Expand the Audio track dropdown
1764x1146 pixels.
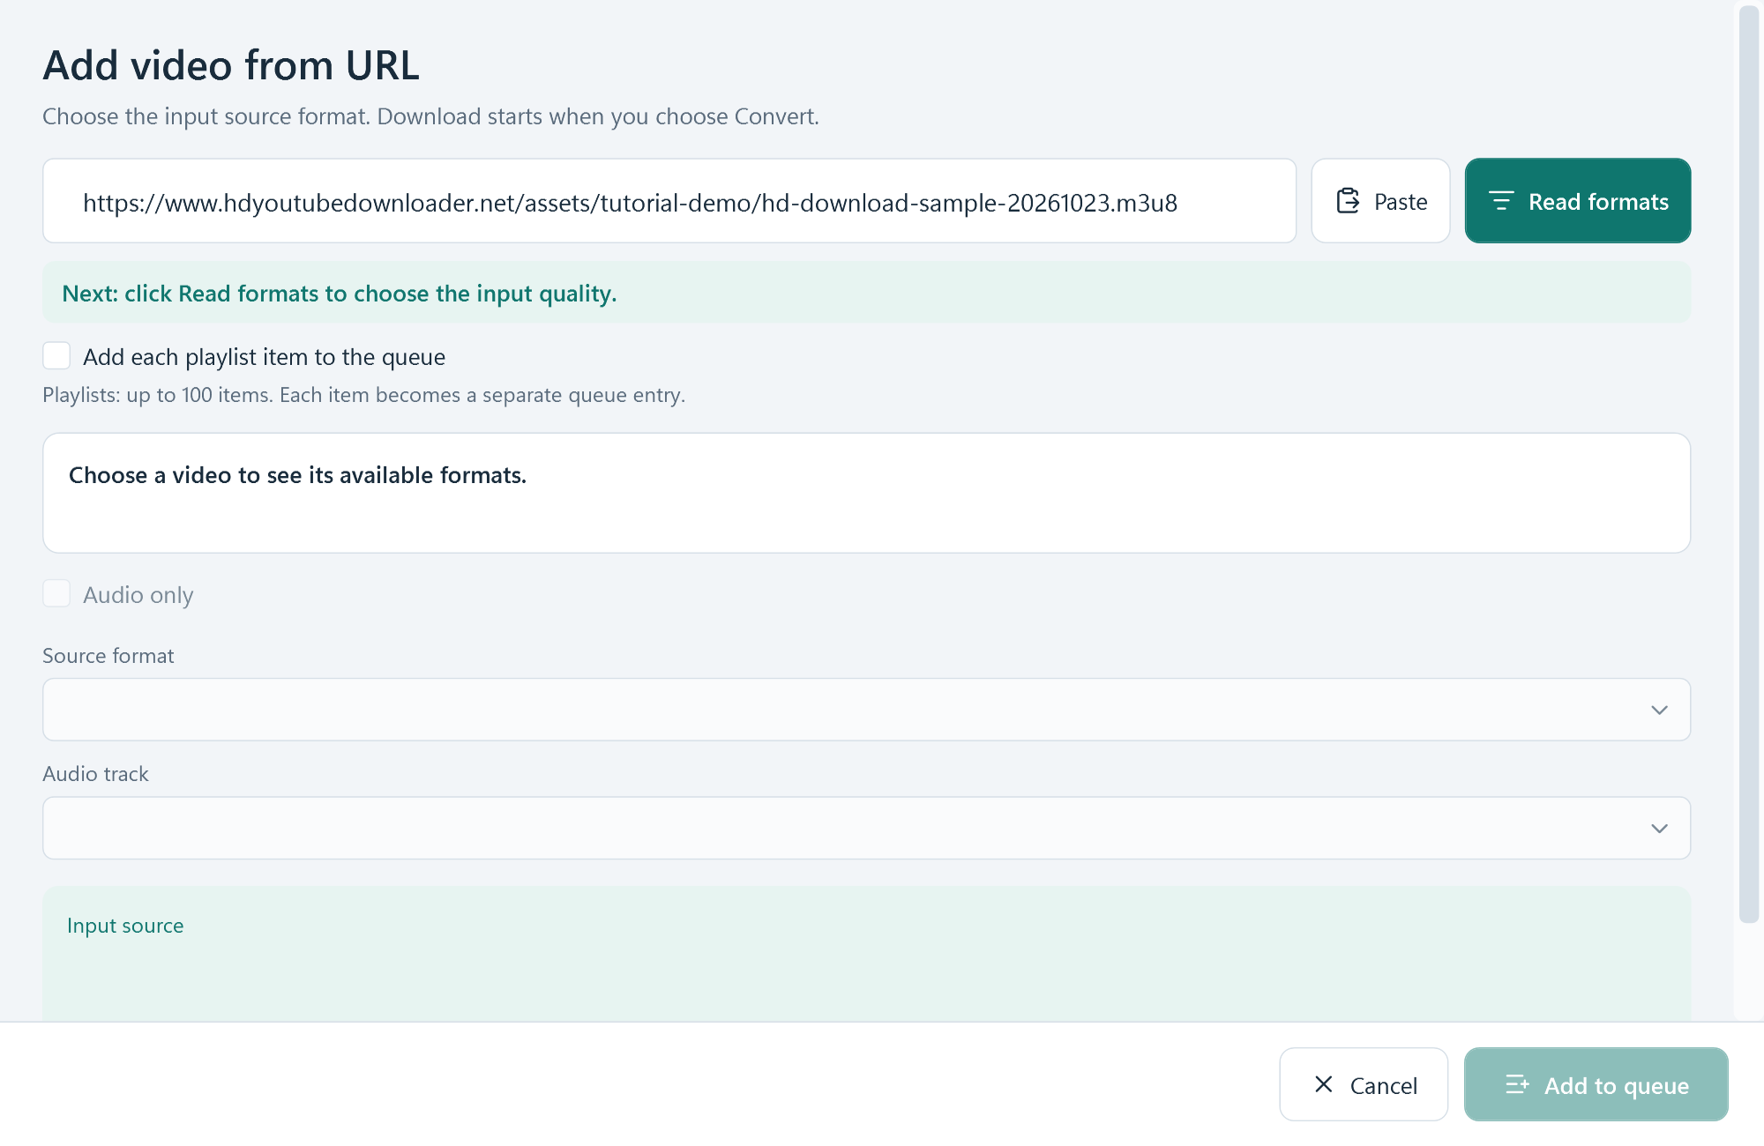tap(866, 829)
